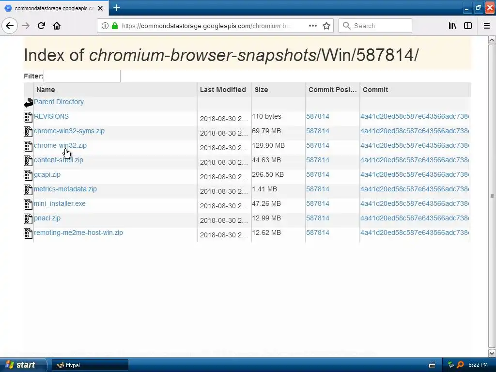
Task: Click the network tray icon
Action: point(451,365)
